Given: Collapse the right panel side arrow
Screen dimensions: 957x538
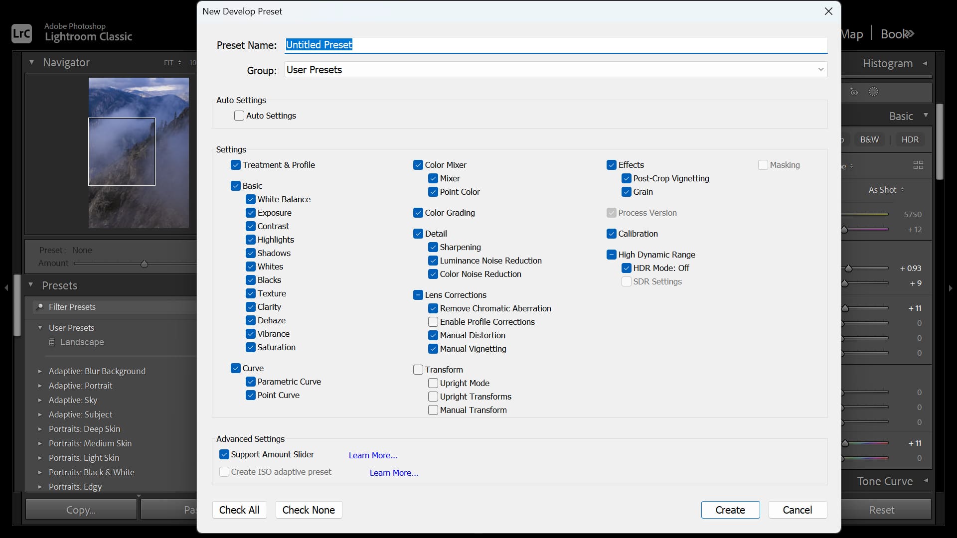Looking at the screenshot, I should click(951, 288).
